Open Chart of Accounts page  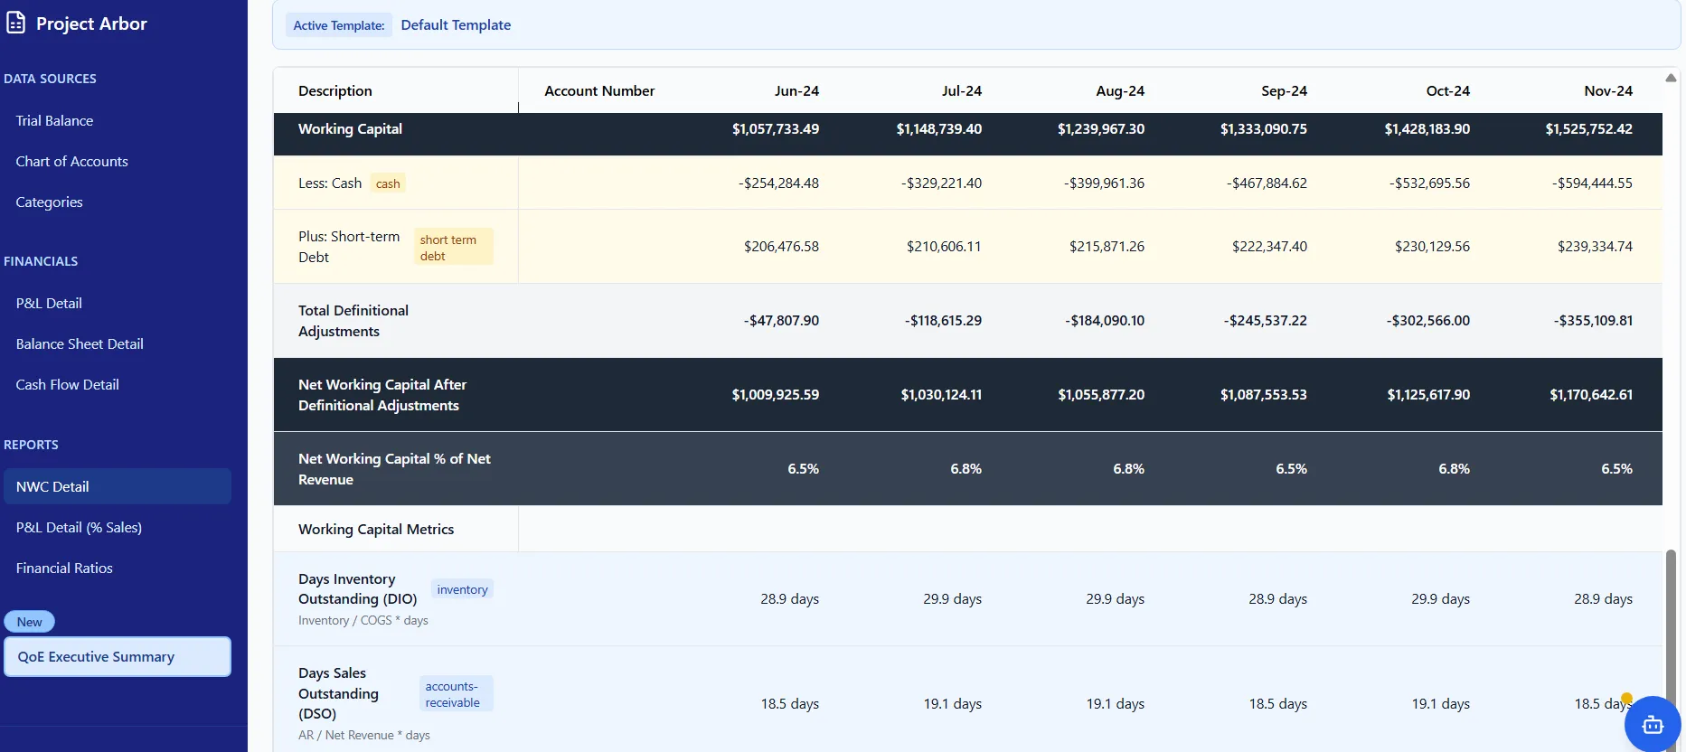(71, 161)
